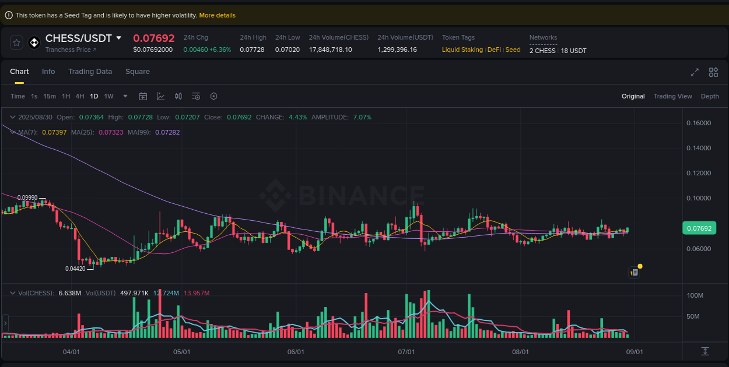The width and height of the screenshot is (729, 367).
Task: Click the candlestick style settings icon
Action: coord(178,96)
